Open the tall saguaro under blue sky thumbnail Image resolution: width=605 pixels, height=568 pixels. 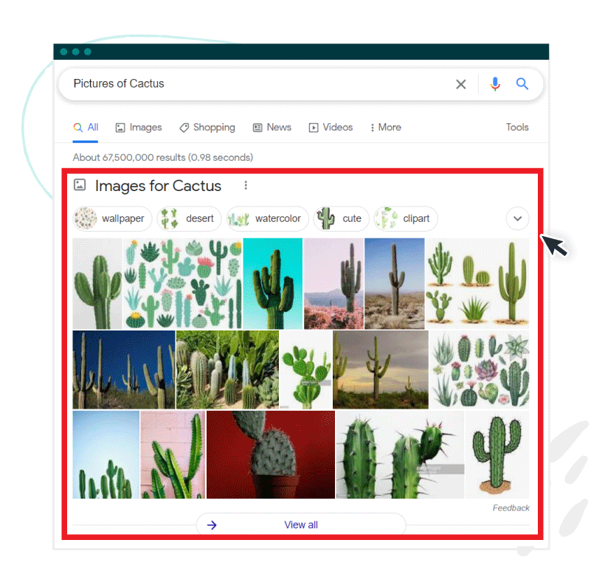[x=394, y=283]
